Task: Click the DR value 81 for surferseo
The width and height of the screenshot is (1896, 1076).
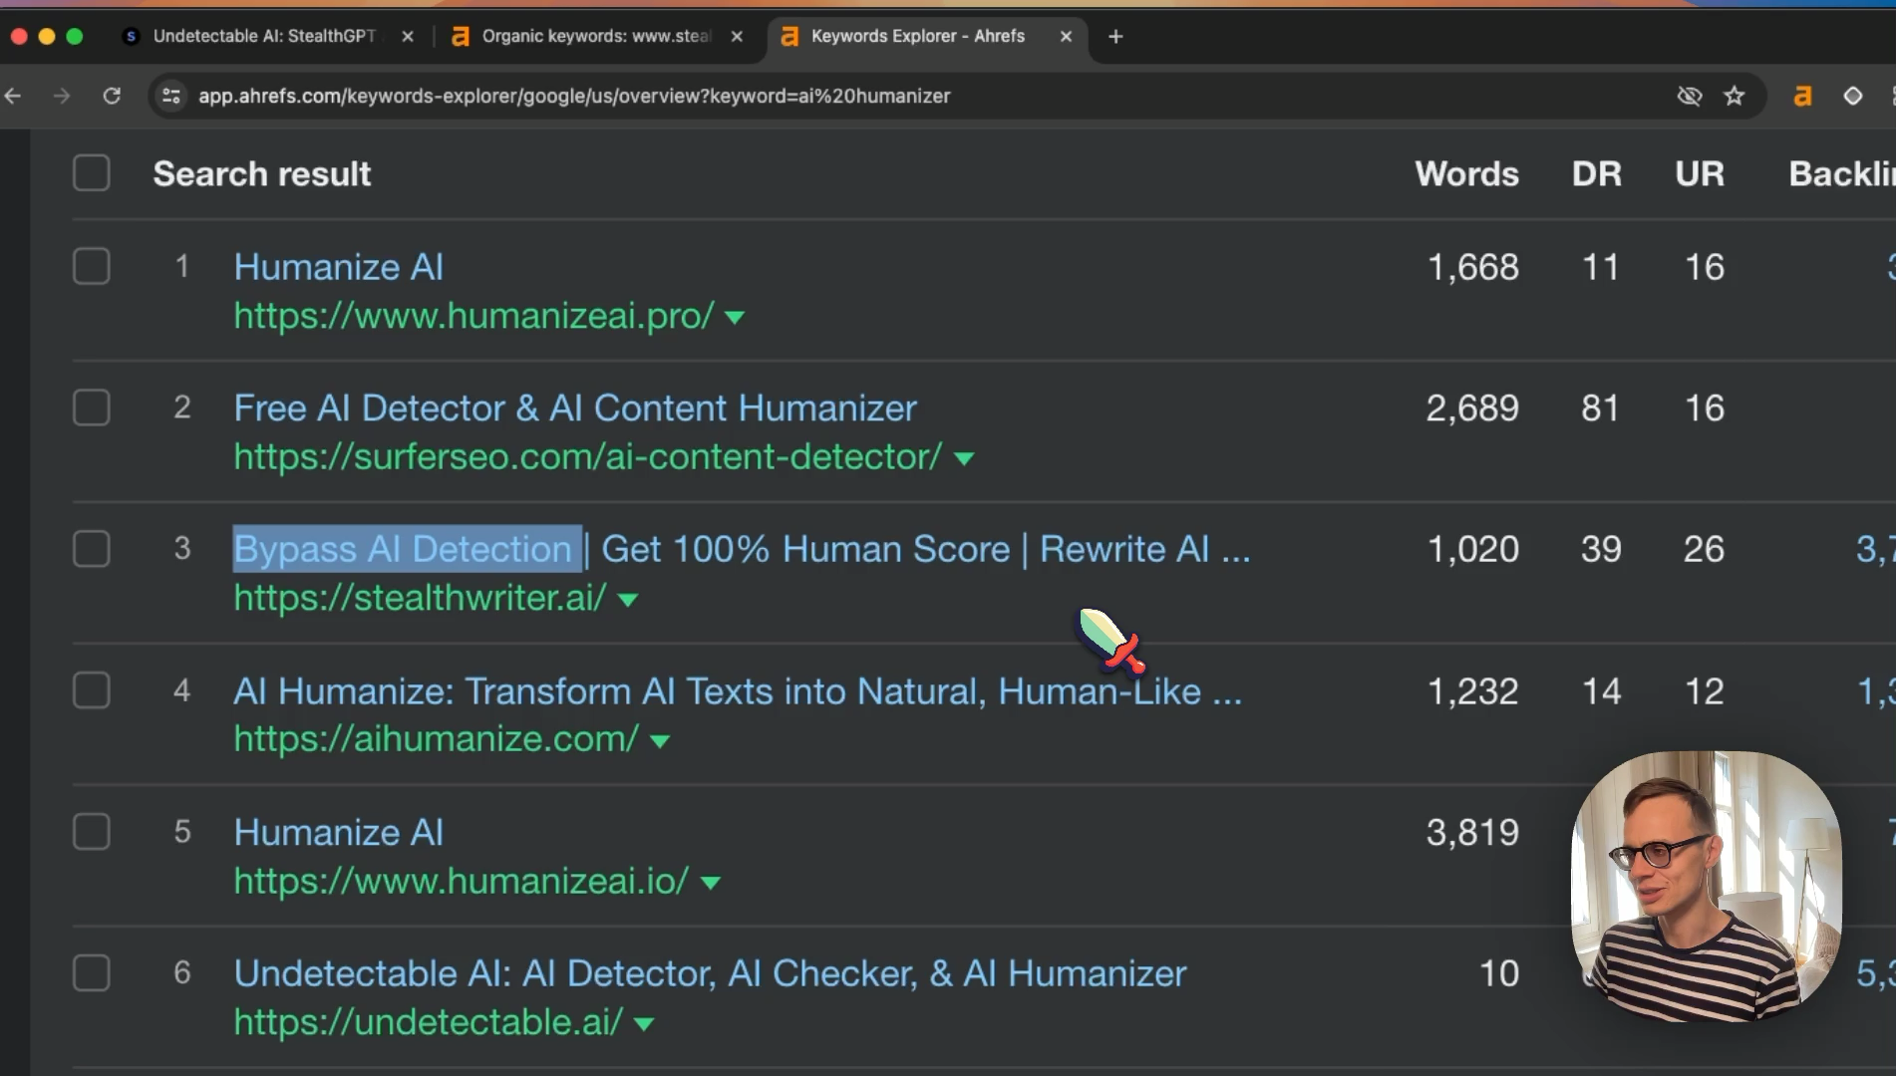Action: (1600, 408)
